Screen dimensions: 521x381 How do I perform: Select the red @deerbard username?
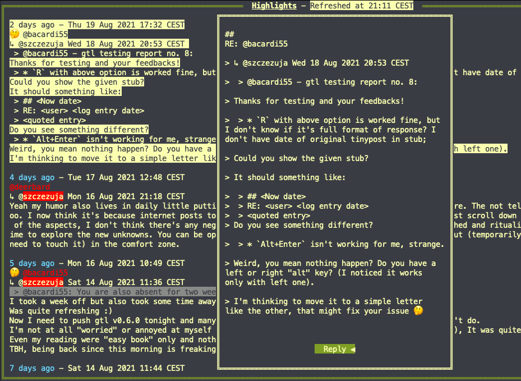(30, 187)
